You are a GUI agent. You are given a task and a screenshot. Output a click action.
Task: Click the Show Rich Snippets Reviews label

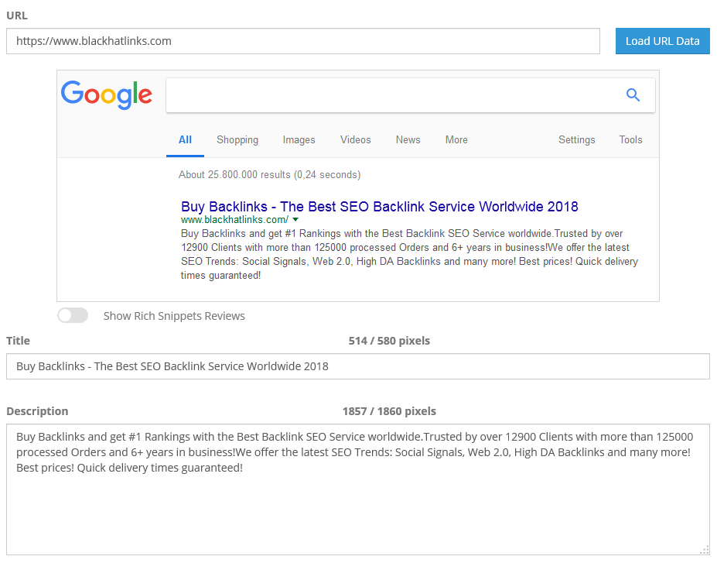[x=174, y=316]
